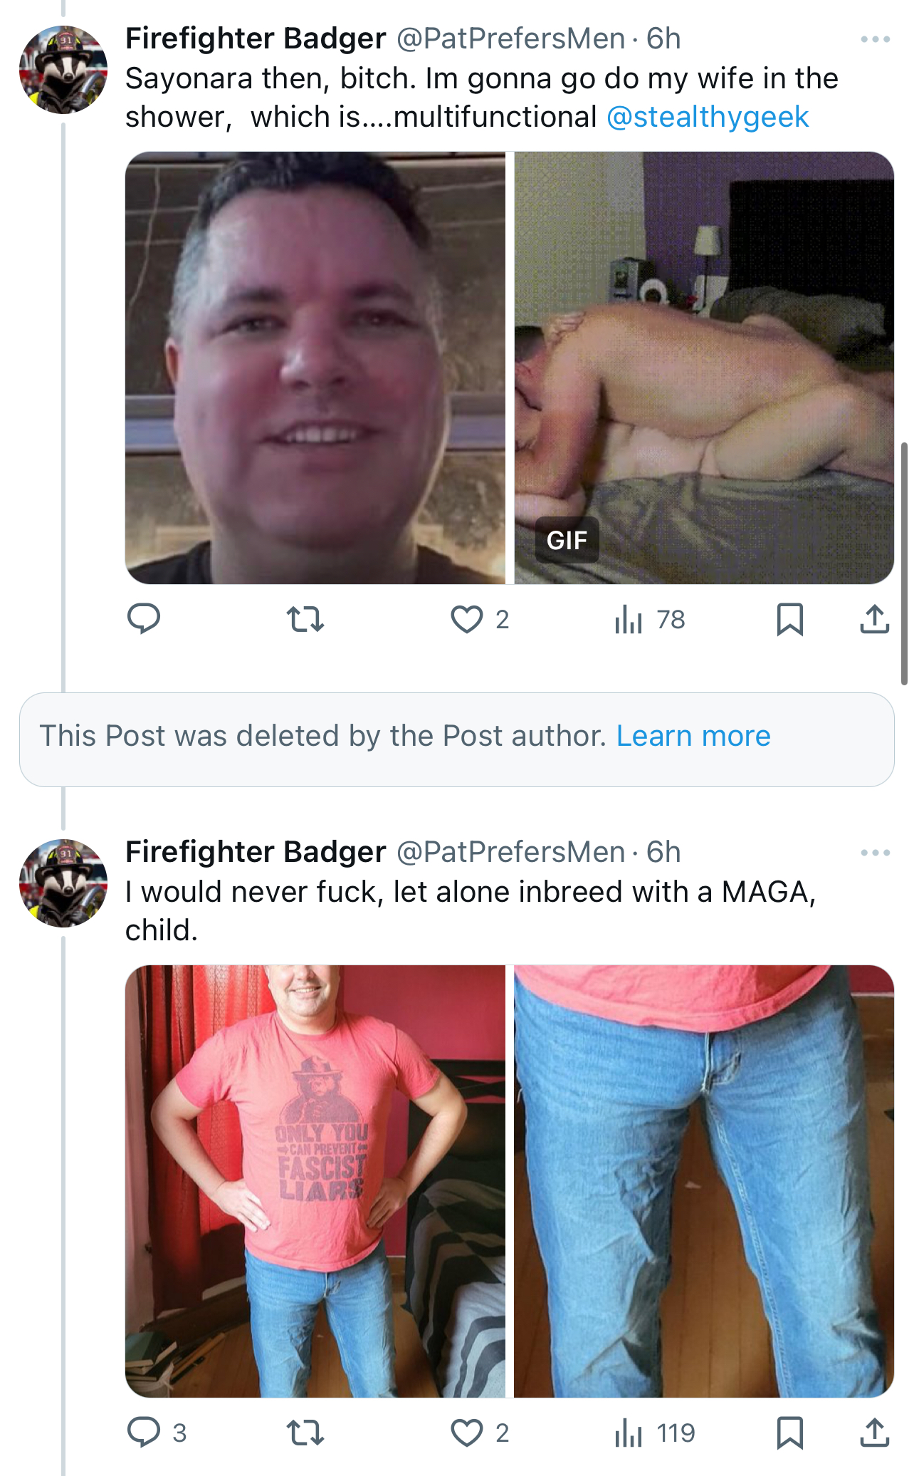Bookmark the second post
This screenshot has width=914, height=1476.
coord(790,1433)
